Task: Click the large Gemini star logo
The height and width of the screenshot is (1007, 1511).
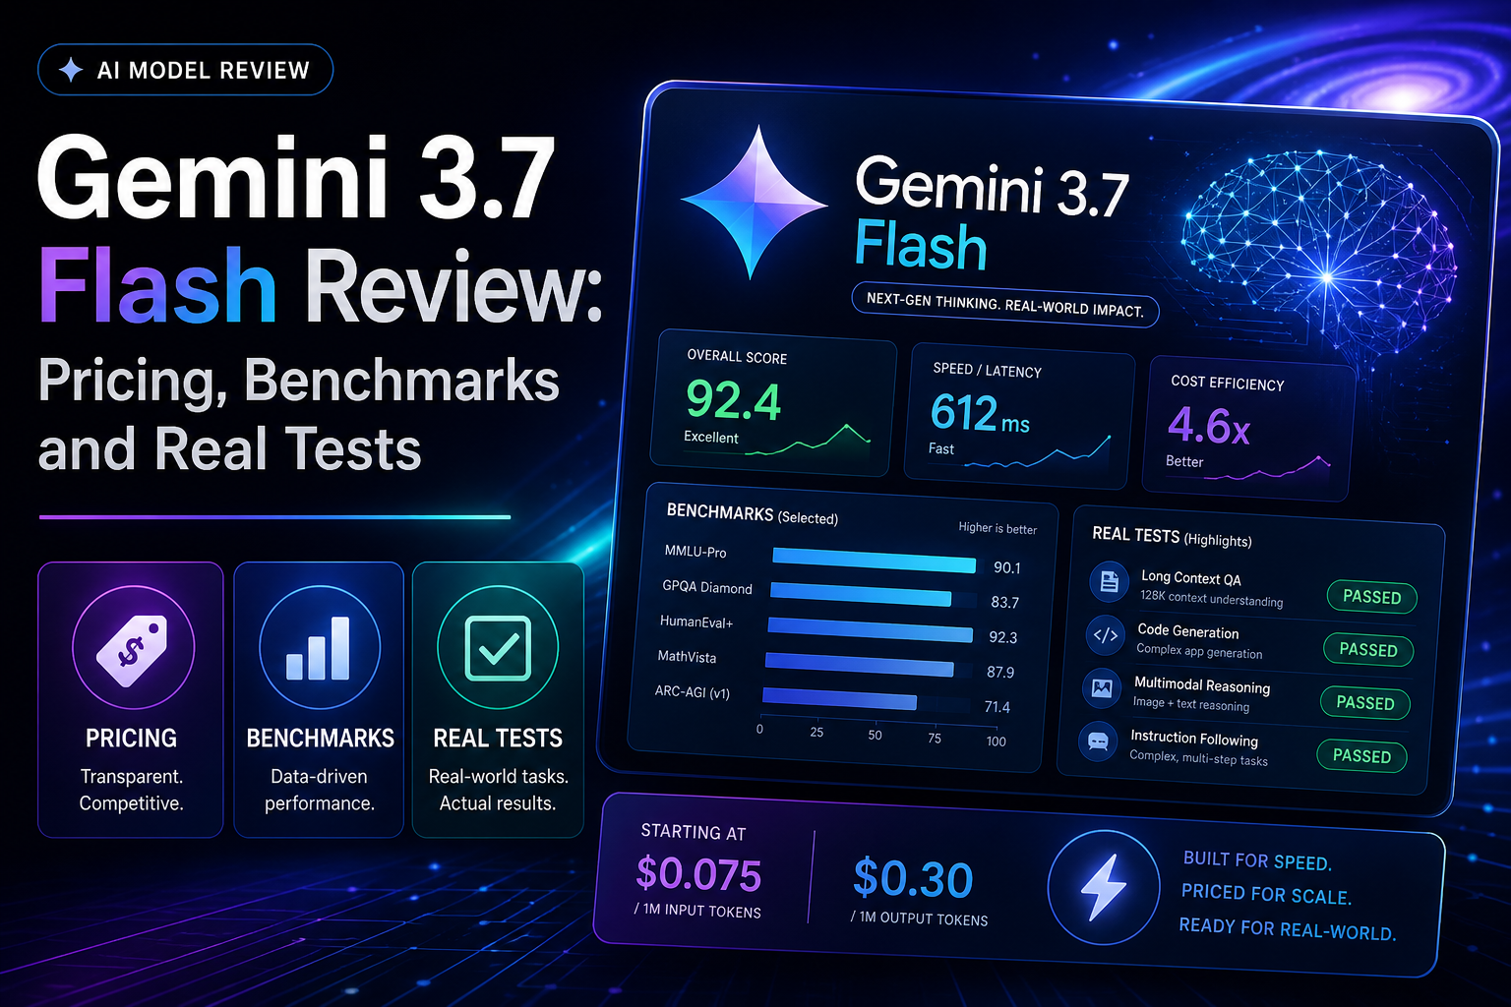Action: click(755, 203)
